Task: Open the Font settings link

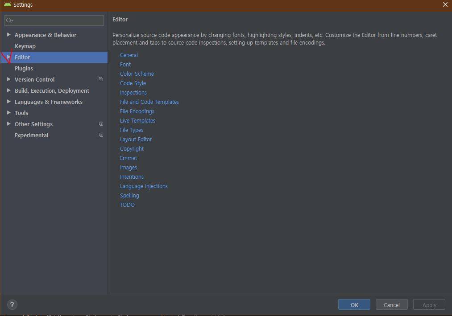Action: pos(125,65)
